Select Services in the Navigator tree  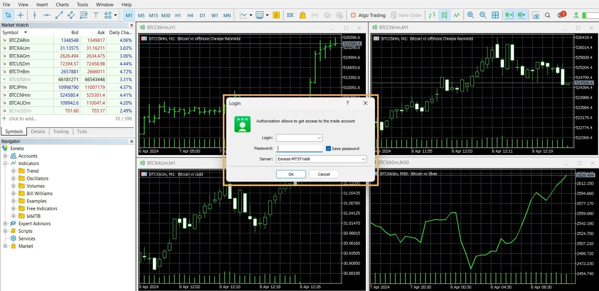[x=27, y=238]
